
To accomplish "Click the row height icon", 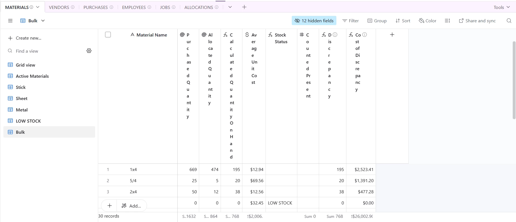I will click(447, 21).
